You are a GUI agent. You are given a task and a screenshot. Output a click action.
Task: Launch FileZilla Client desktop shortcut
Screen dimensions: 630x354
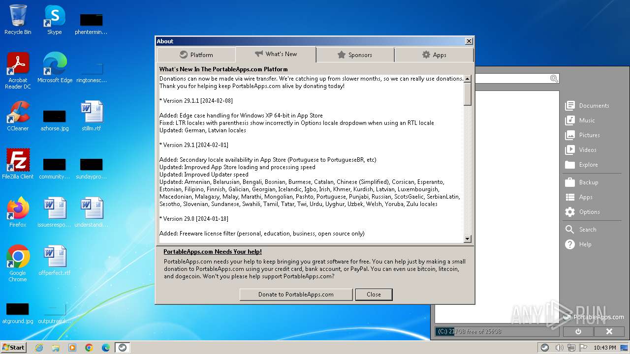coord(18,164)
